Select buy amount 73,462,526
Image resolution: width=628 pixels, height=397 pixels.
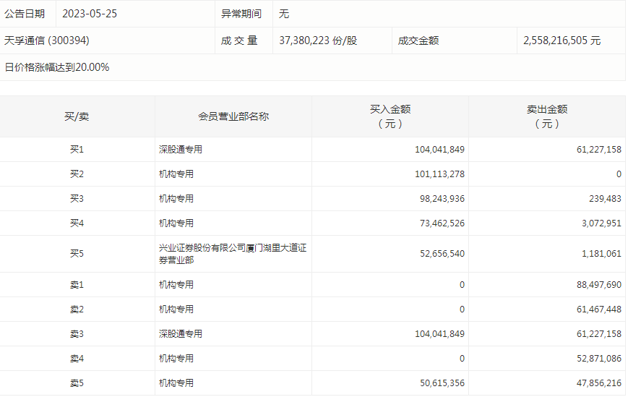point(442,223)
